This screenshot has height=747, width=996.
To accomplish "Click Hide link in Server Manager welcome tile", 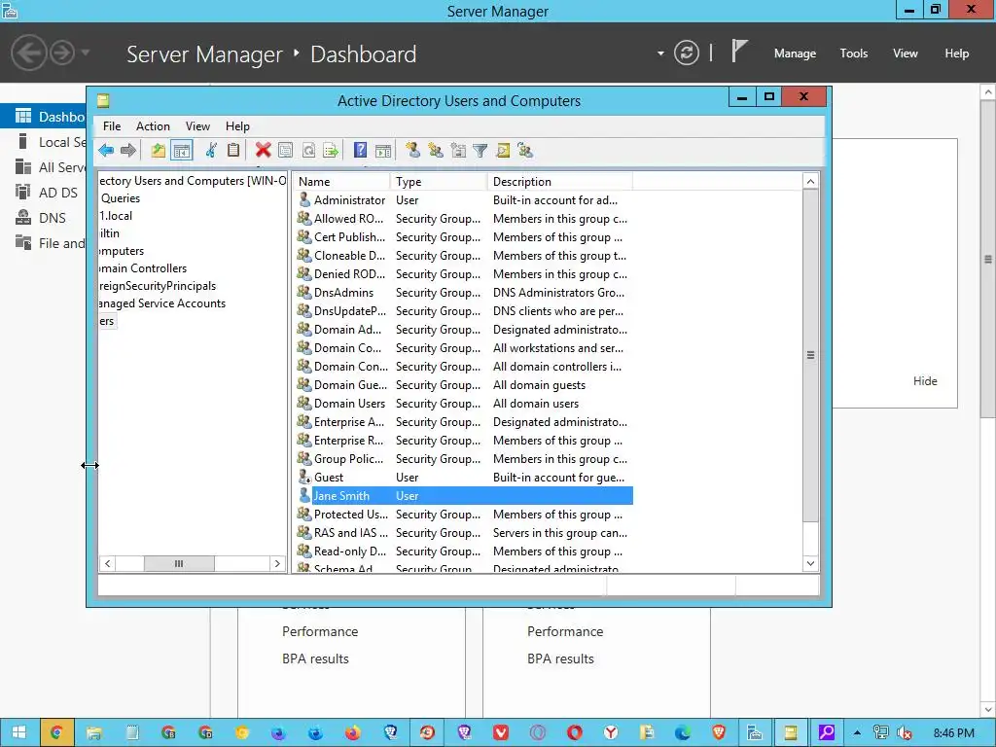I will click(925, 381).
